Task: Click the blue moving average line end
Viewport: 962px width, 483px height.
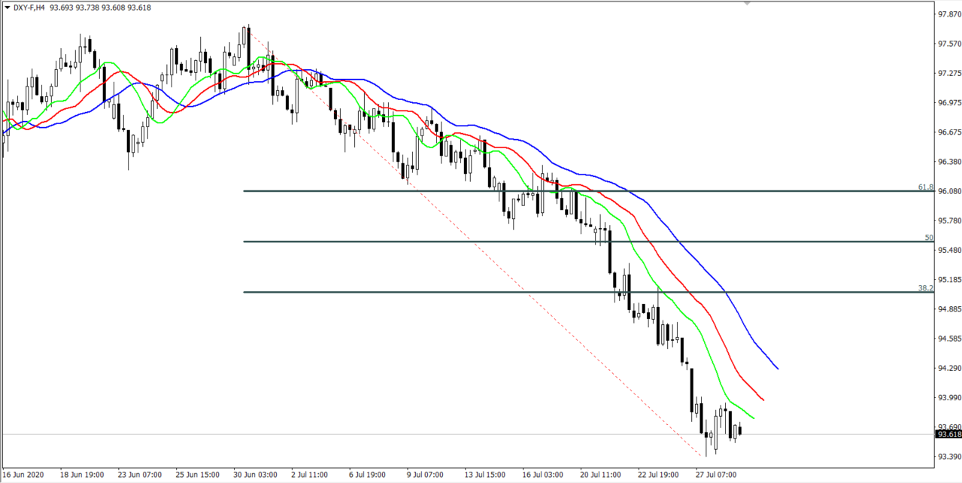Action: click(777, 368)
